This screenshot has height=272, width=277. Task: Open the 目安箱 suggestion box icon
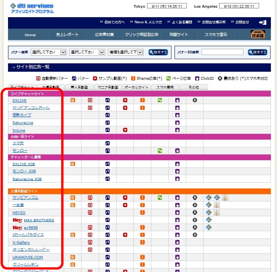258,34
